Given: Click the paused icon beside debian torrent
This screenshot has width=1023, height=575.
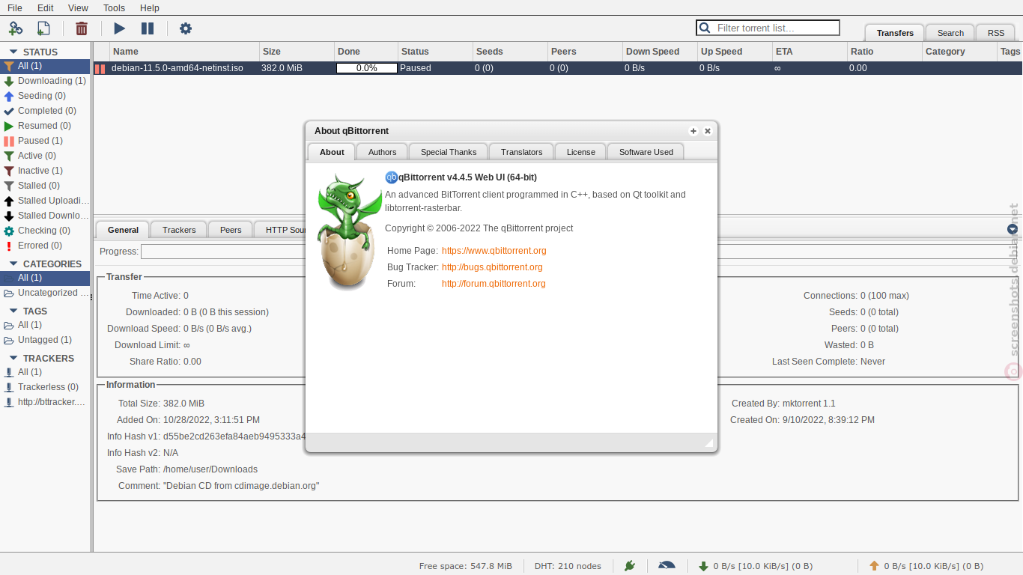Looking at the screenshot, I should [100, 68].
